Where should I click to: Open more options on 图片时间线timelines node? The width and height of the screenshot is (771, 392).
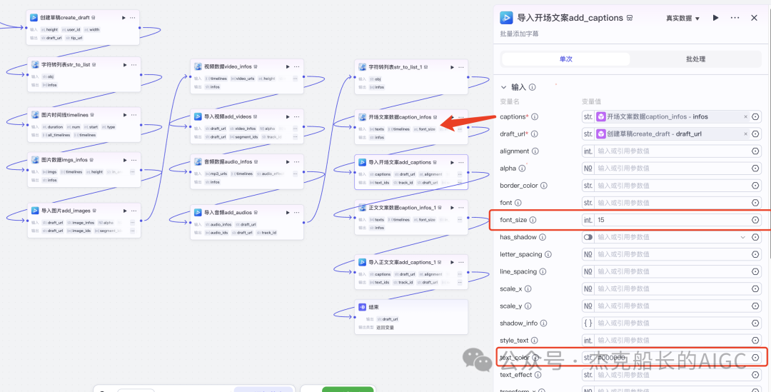click(x=133, y=115)
